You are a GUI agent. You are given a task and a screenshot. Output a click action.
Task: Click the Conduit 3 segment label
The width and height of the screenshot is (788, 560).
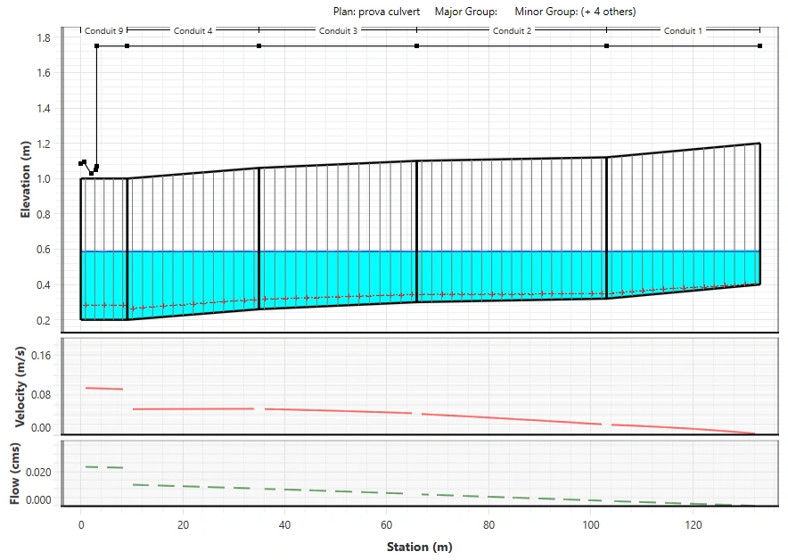(338, 31)
